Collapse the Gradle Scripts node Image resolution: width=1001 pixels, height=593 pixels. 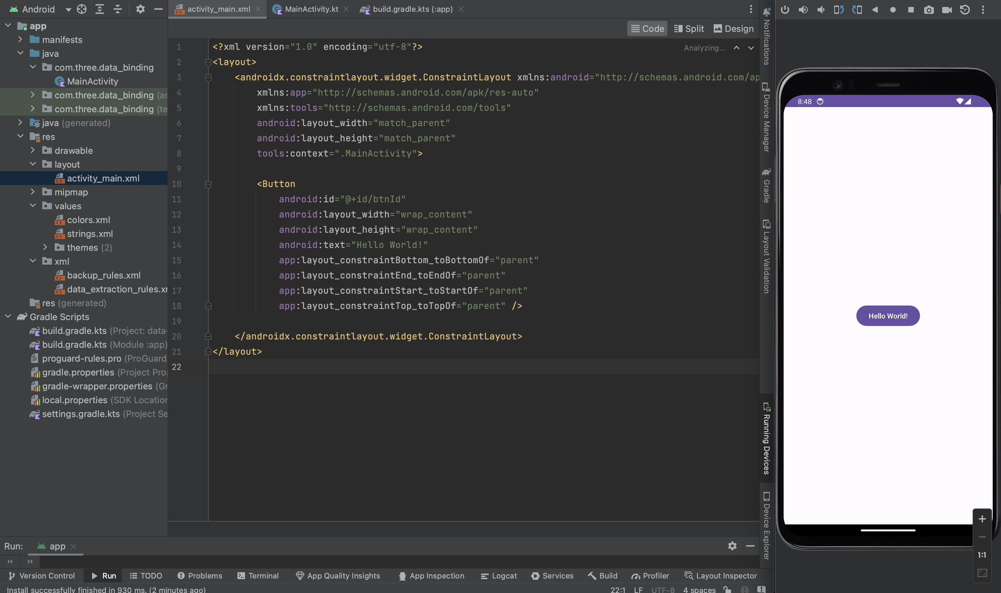click(x=8, y=317)
